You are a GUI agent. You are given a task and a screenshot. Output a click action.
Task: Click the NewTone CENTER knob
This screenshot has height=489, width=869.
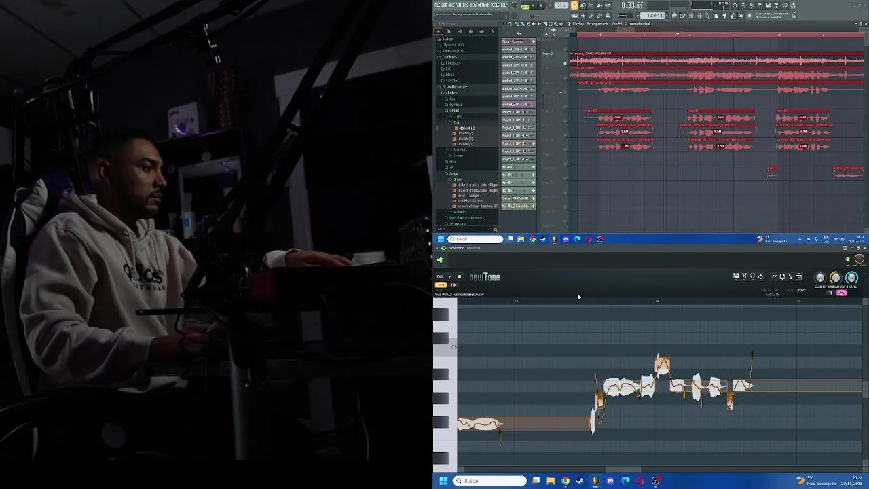click(x=820, y=278)
